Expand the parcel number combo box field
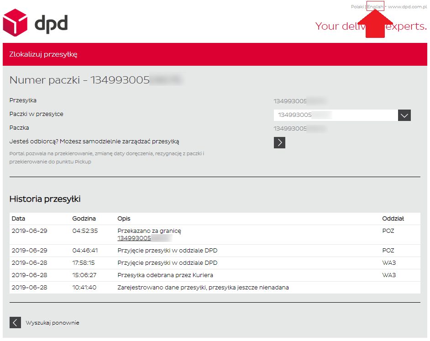 click(336, 115)
